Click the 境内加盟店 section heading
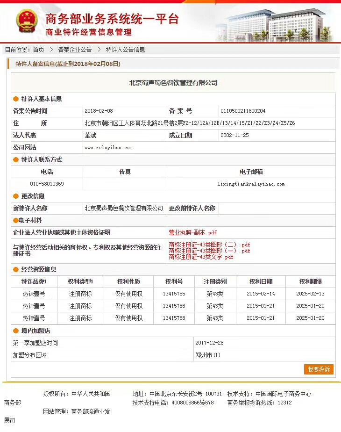 [x=36, y=331]
